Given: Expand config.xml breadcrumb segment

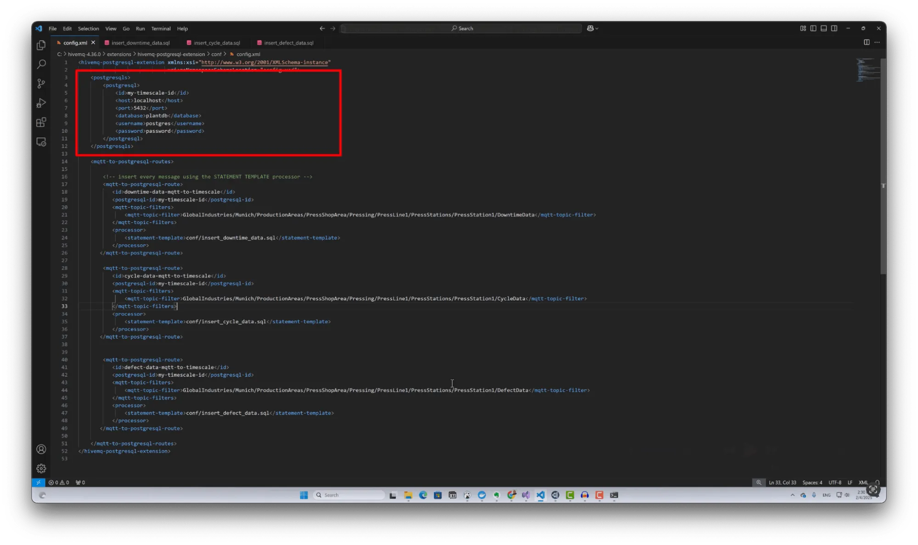Looking at the screenshot, I should (x=248, y=54).
